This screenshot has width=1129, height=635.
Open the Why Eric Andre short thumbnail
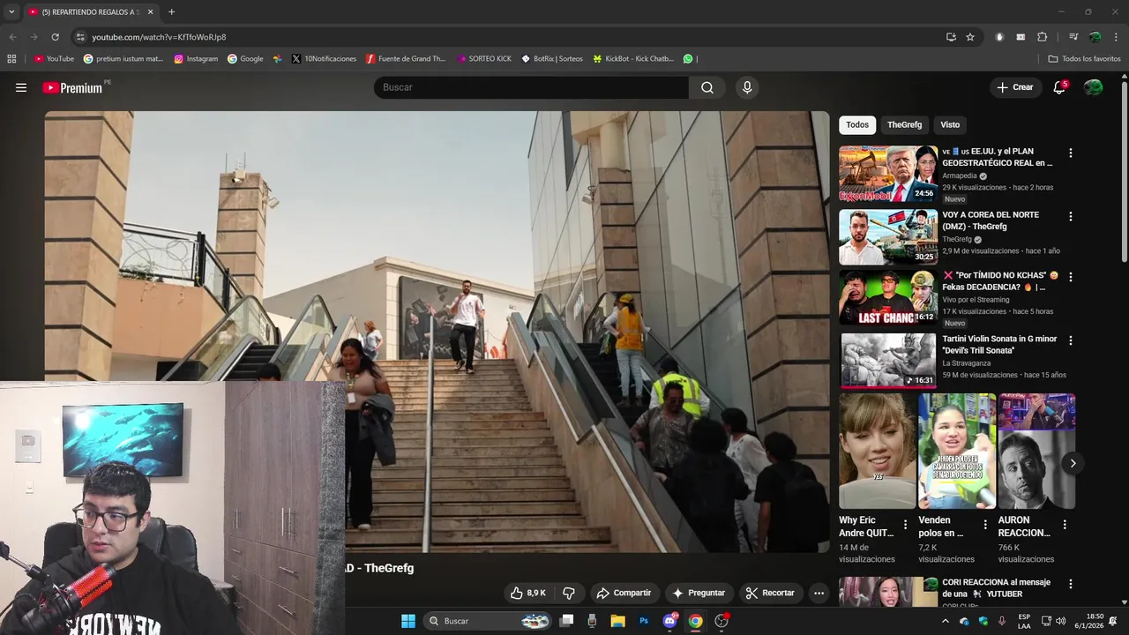tap(878, 452)
